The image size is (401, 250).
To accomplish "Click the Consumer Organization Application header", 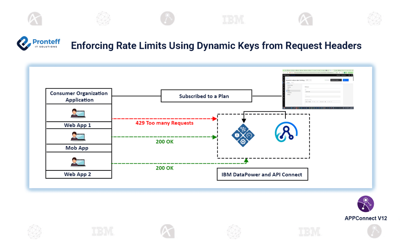I will click(79, 96).
